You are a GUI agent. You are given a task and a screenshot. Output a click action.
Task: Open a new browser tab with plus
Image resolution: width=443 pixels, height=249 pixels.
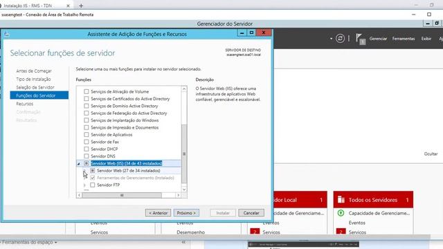[81, 6]
